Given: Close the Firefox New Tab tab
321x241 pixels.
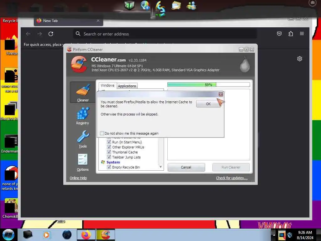Looking at the screenshot, I should (x=98, y=21).
